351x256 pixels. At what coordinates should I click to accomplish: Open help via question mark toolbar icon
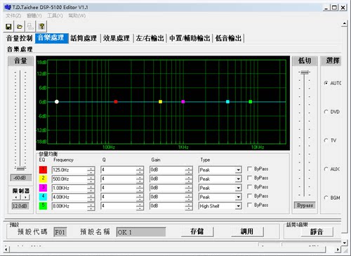click(41, 27)
